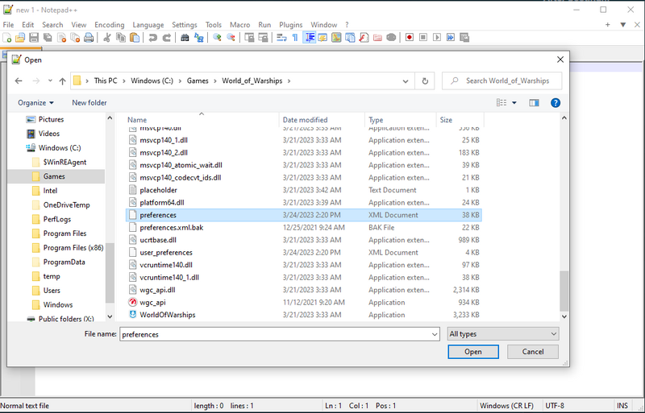This screenshot has height=413, width=645.
Task: Expand the File name history dropdown
Action: pyautogui.click(x=433, y=334)
